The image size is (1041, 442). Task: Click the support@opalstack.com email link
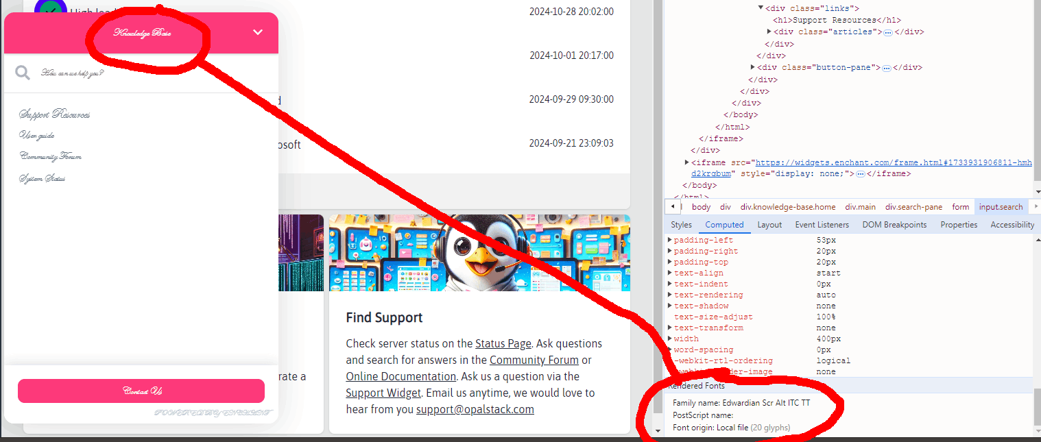pyautogui.click(x=475, y=409)
